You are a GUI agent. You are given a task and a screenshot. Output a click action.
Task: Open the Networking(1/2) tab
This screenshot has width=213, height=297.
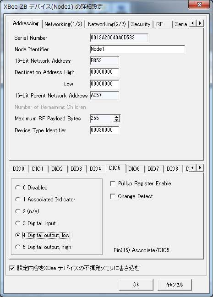point(63,24)
